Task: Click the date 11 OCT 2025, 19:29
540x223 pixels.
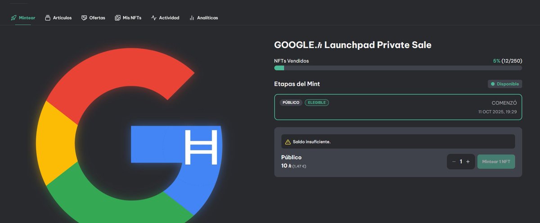Action: (497, 111)
